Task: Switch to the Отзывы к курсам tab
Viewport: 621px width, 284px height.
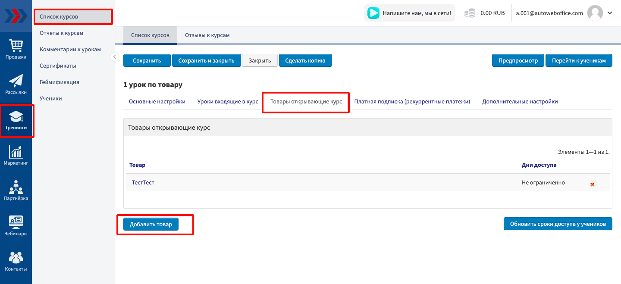Action: click(x=207, y=35)
